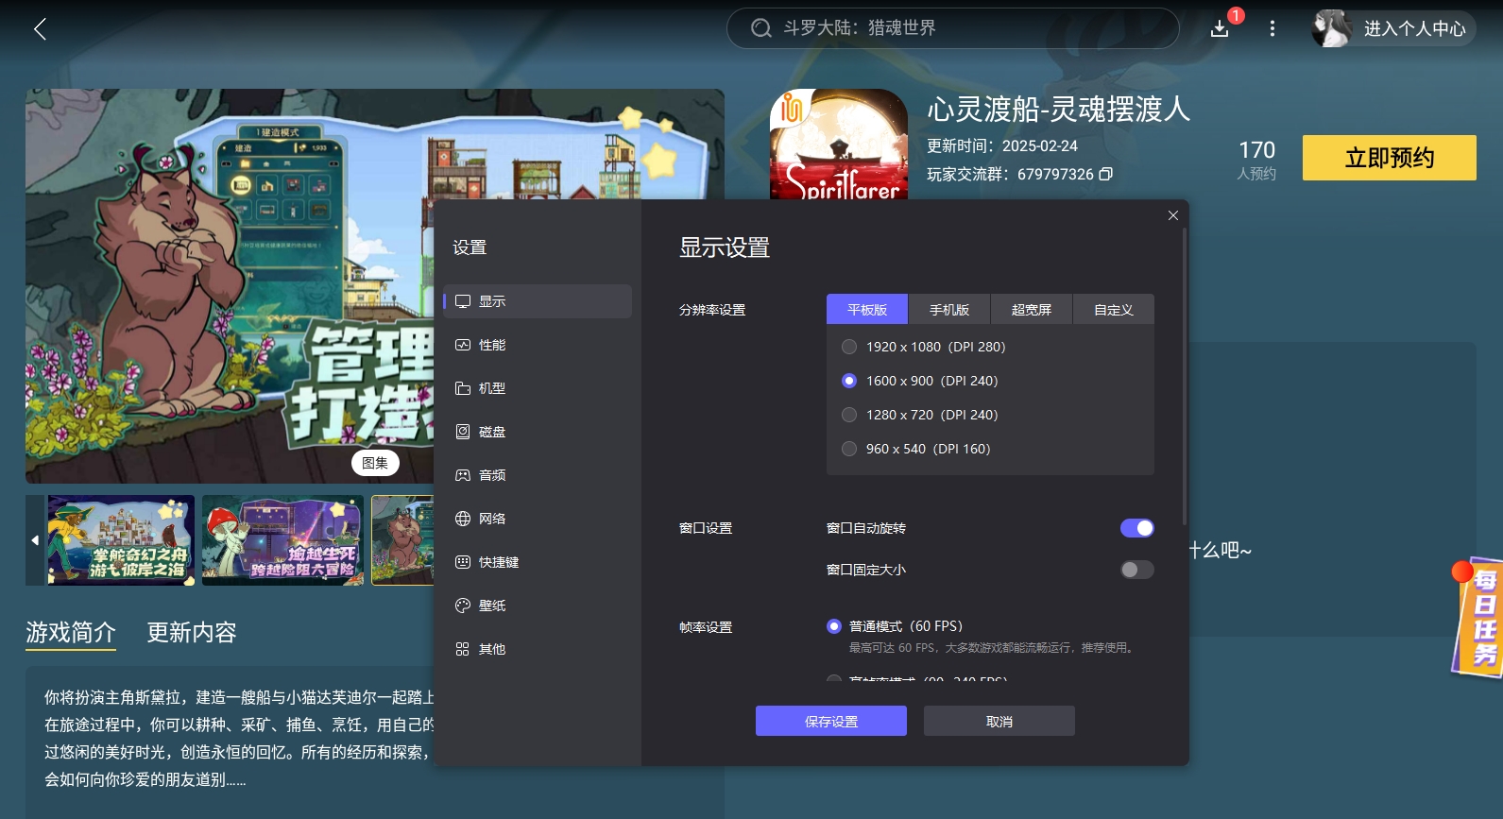Open the 逾越生死 screenshot thumbnail

pyautogui.click(x=282, y=540)
